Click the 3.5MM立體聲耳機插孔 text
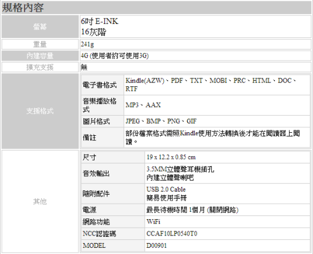The image size is (313, 254). click(180, 169)
